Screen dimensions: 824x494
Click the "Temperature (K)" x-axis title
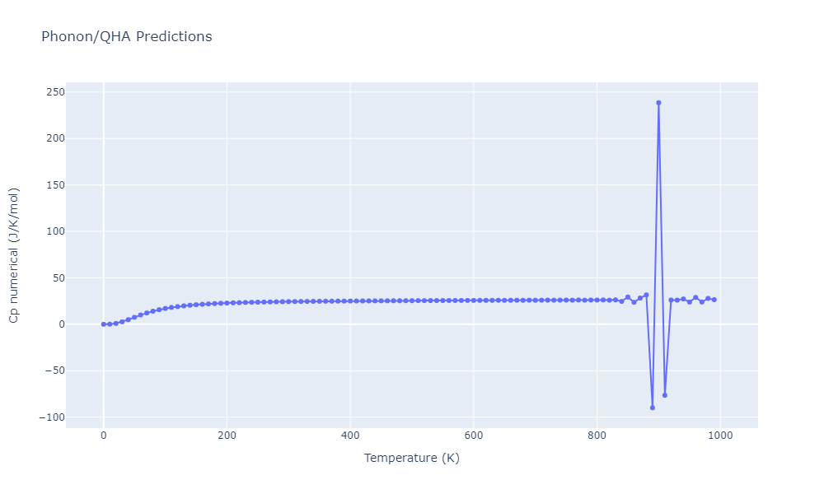click(411, 458)
